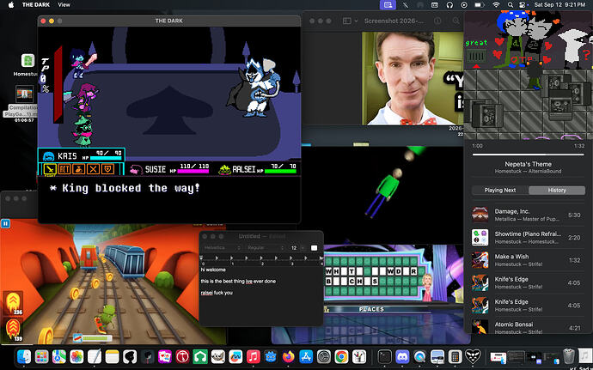The image size is (593, 370).
Task: Open QuickTime Player from the Dock
Action: tap(419, 356)
